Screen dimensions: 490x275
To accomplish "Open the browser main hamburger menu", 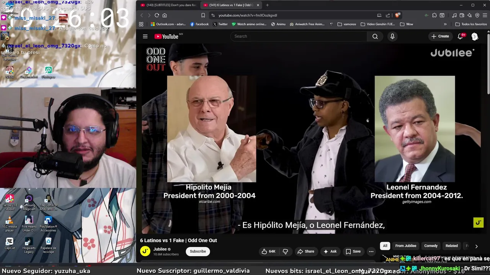I will [x=485, y=15].
